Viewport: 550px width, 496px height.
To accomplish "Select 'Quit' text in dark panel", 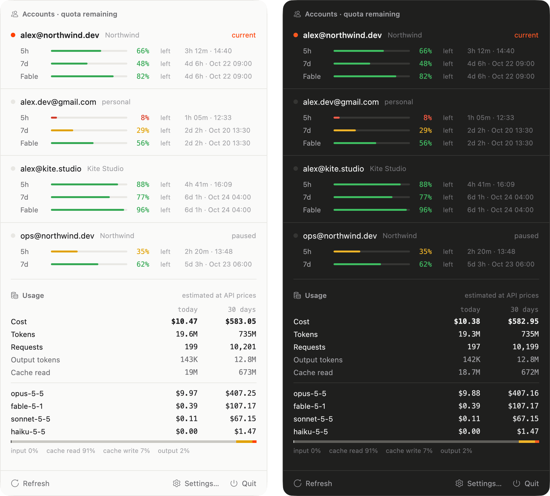I will (532, 483).
